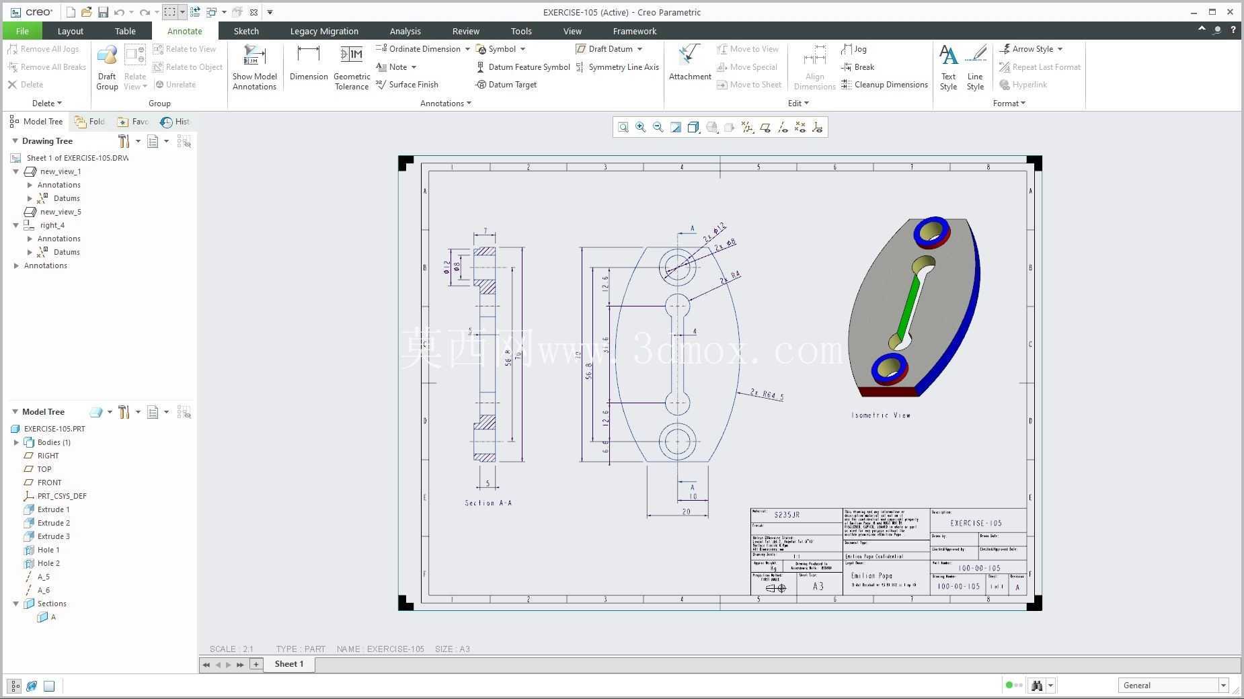
Task: Switch to the Layout tab
Action: click(x=71, y=31)
